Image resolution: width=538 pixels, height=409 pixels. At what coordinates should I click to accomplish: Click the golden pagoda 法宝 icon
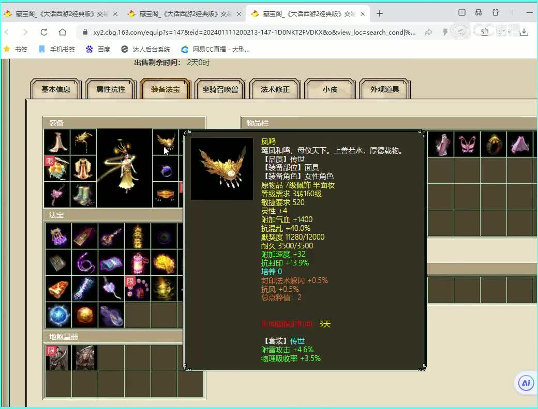click(138, 236)
